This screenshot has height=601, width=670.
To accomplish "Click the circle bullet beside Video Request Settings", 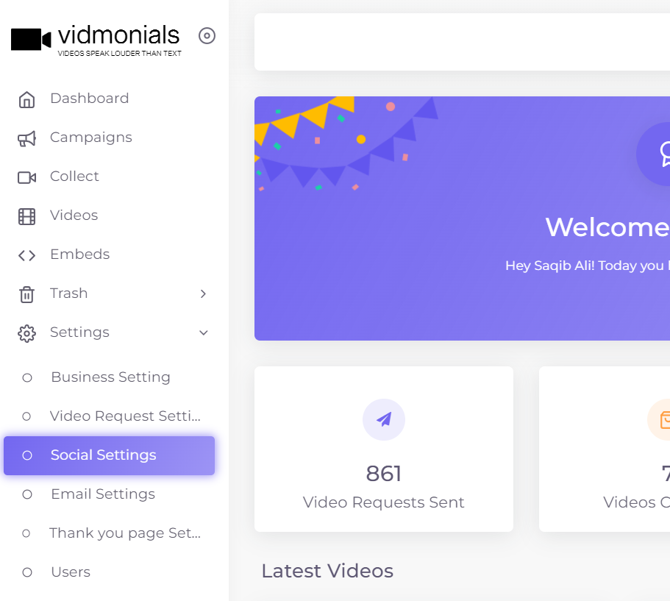I will (x=26, y=416).
